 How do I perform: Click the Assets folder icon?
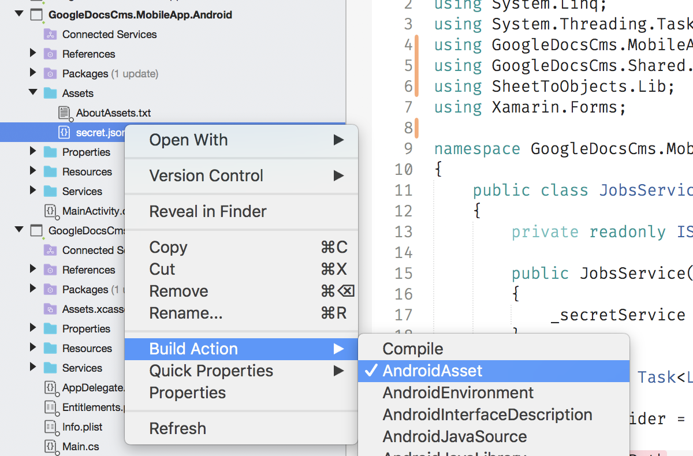50,93
